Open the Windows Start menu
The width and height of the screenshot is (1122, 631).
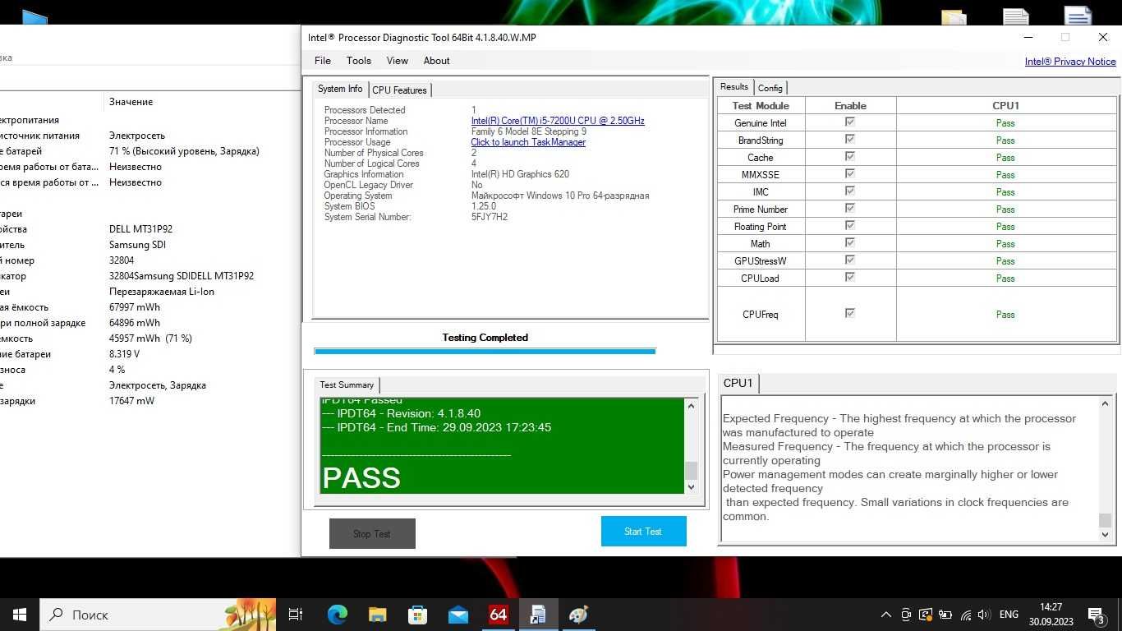pos(20,615)
